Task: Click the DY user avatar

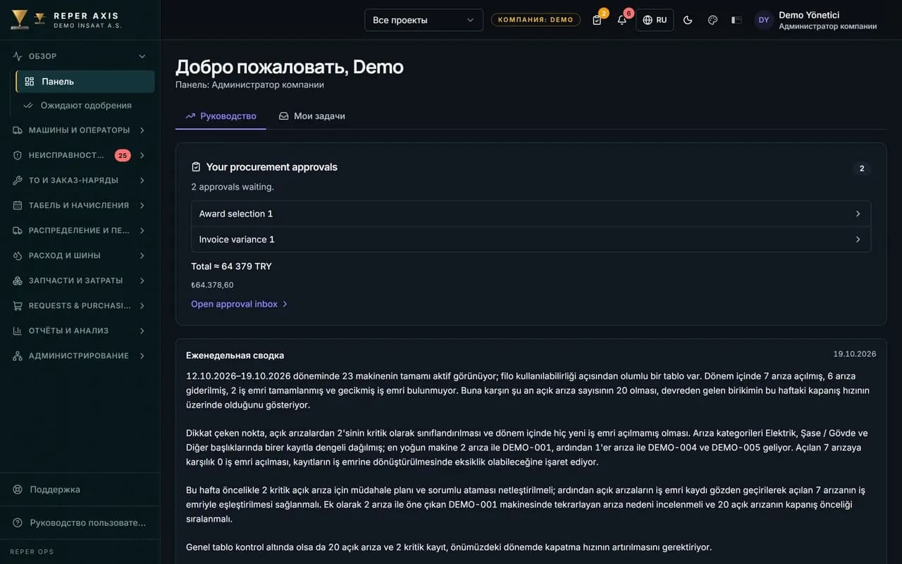Action: (764, 20)
